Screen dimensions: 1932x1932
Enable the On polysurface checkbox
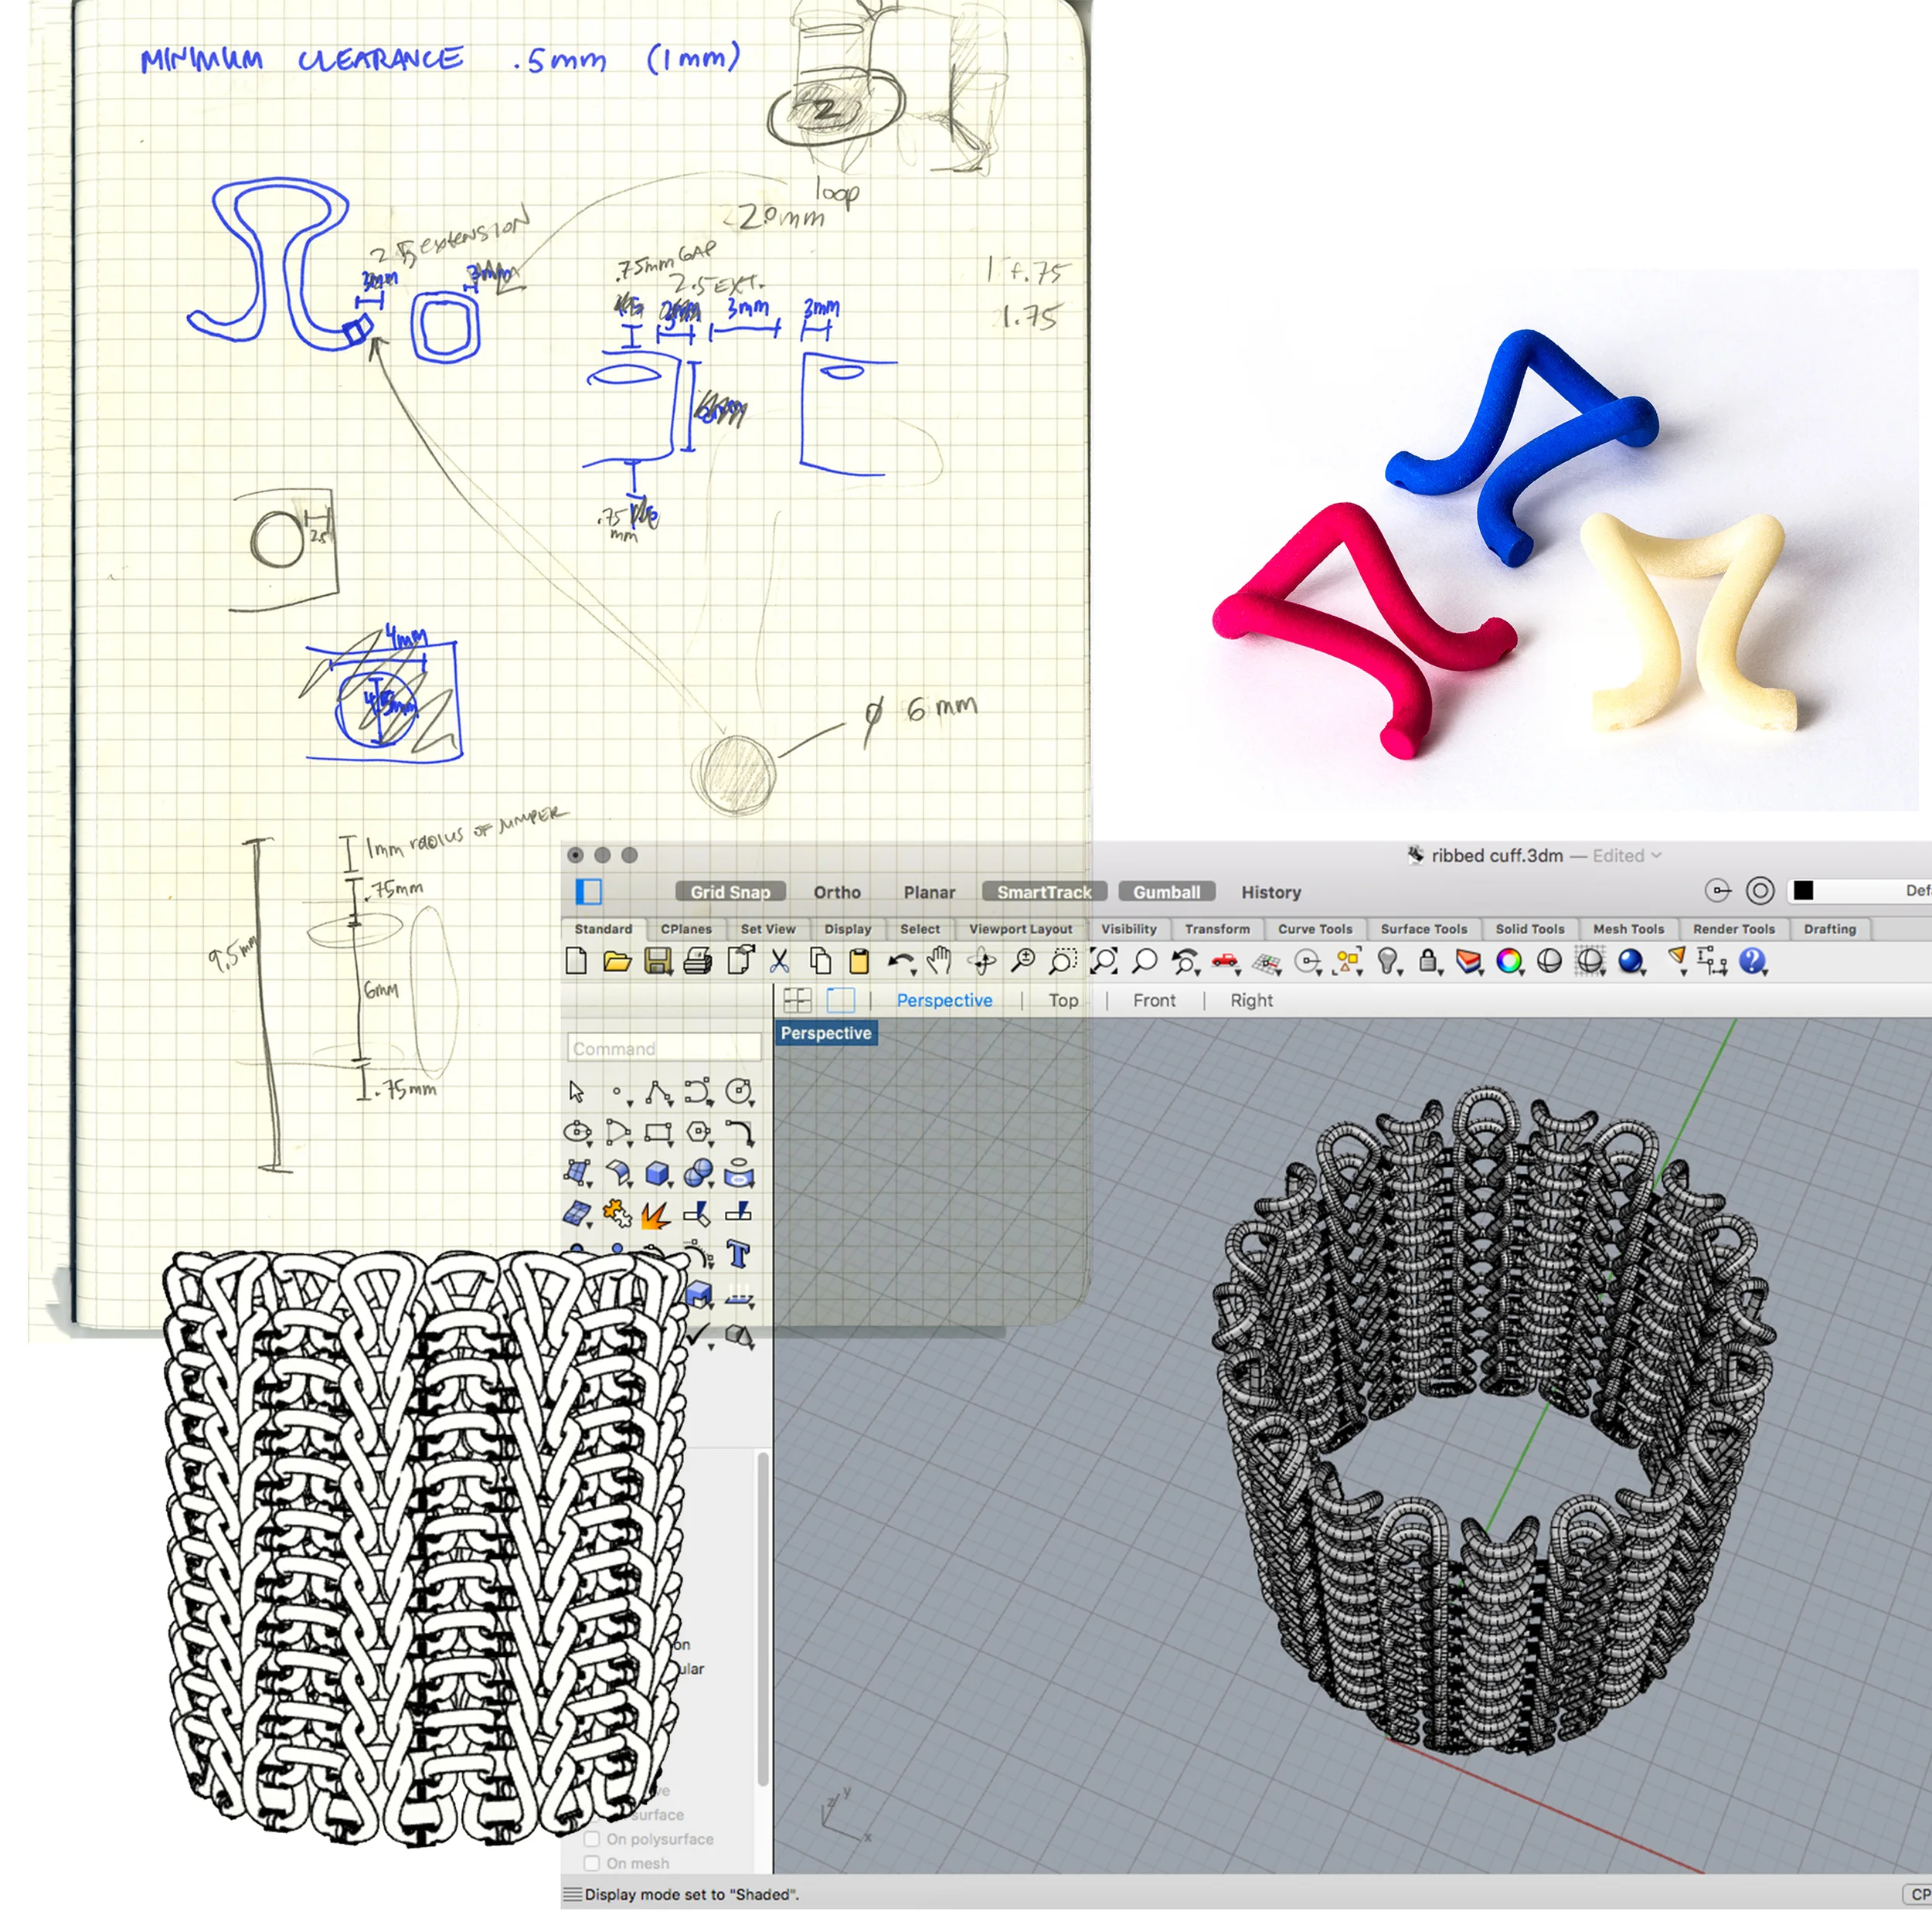pyautogui.click(x=592, y=1839)
